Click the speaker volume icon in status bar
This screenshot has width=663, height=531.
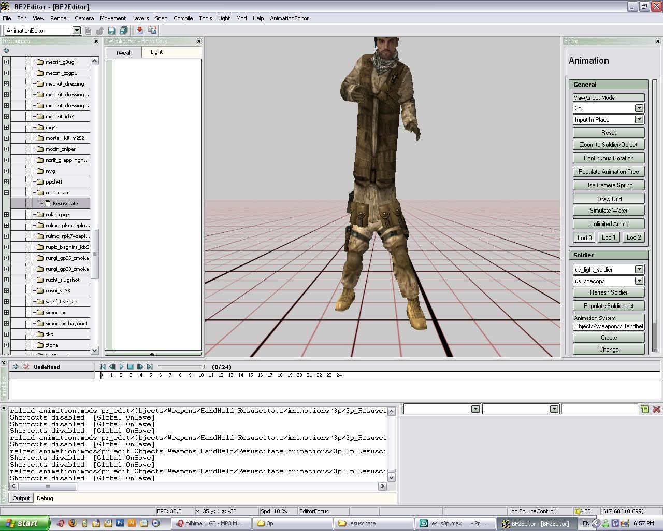pos(579,511)
